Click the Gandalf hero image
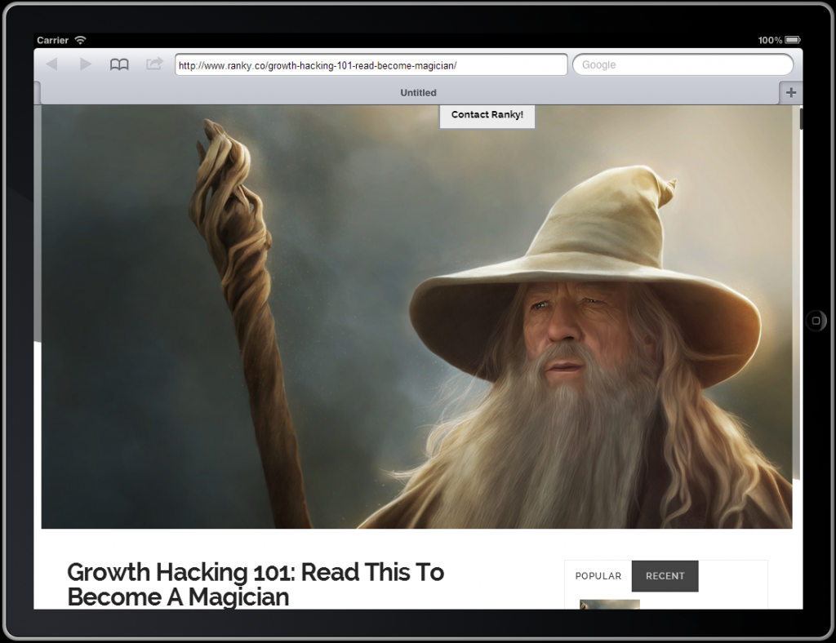Image resolution: width=836 pixels, height=643 pixels. pos(417,317)
